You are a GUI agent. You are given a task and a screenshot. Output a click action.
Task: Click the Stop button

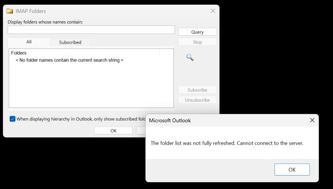(197, 42)
